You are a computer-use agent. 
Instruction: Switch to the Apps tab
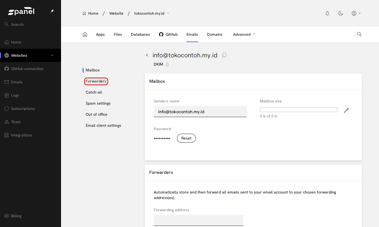(100, 34)
